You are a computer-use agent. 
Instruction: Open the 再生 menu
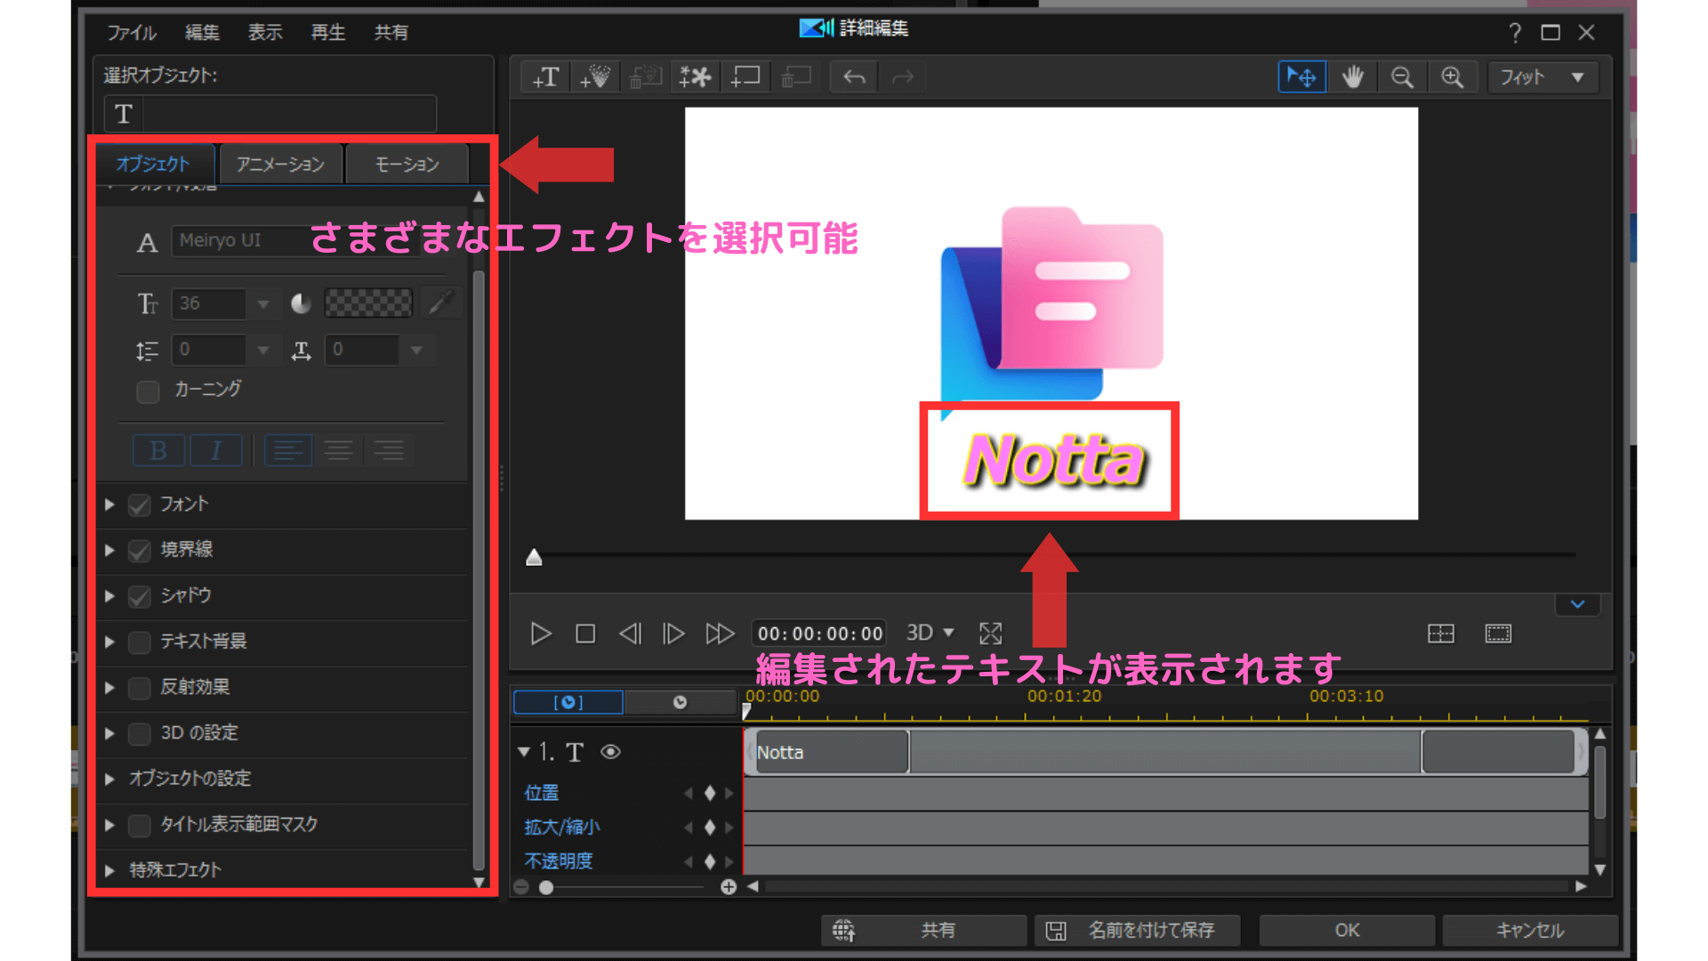(328, 33)
